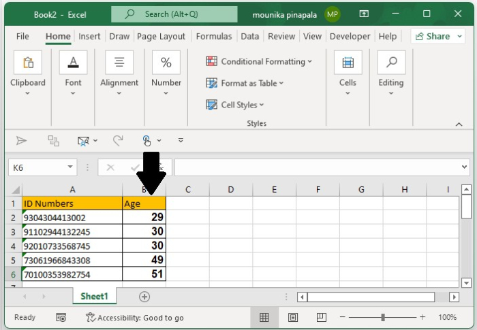Click the Number format percent icon
477x330 pixels.
pyautogui.click(x=166, y=63)
